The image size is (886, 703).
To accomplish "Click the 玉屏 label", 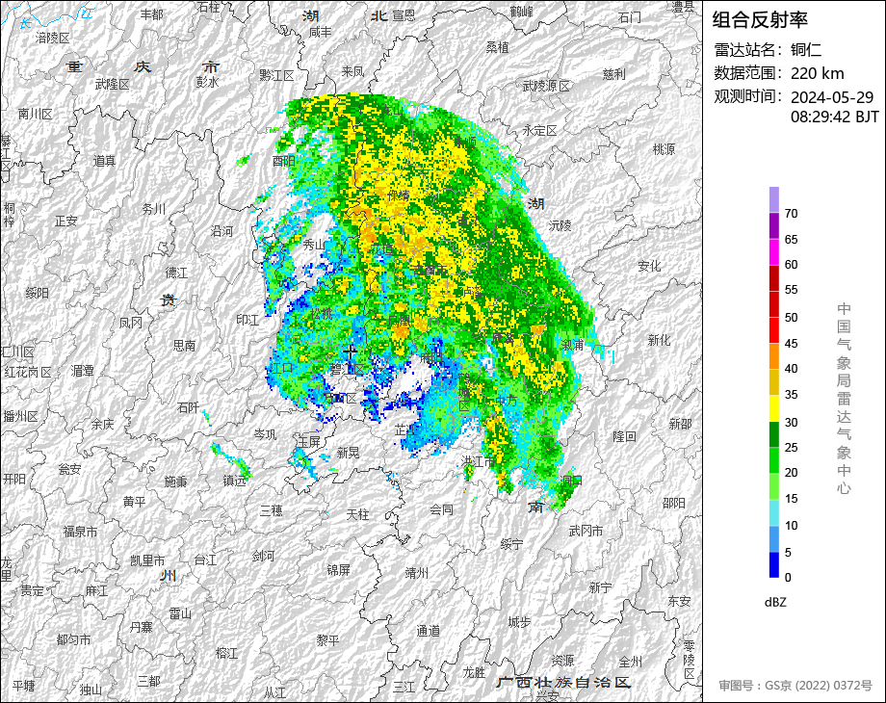I will pyautogui.click(x=308, y=442).
